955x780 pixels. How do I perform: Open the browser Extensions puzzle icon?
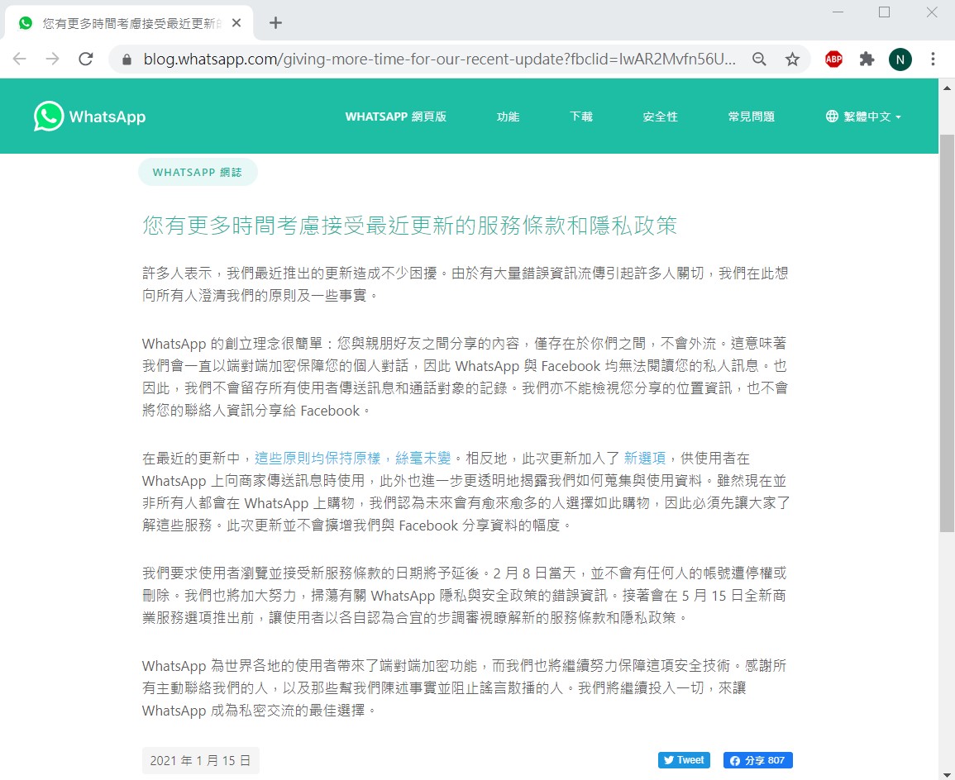(x=867, y=59)
